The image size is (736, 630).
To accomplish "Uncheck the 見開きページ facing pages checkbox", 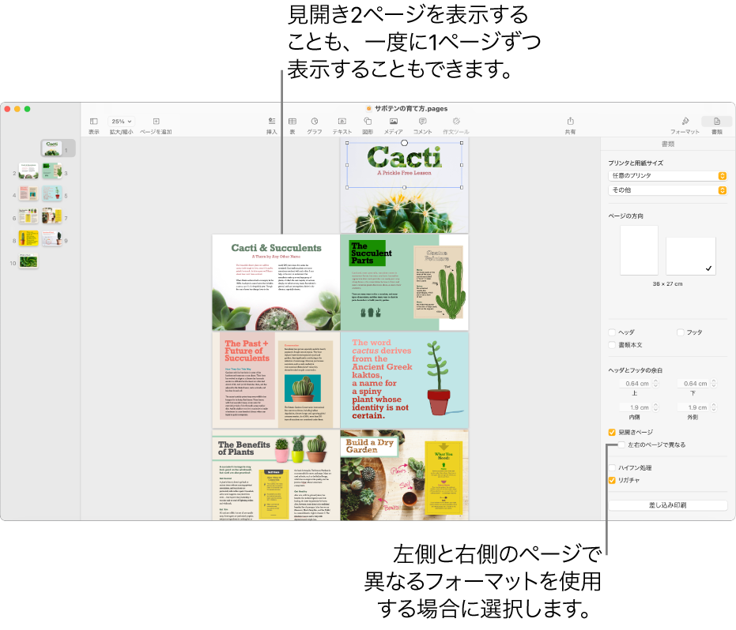I will coord(612,432).
